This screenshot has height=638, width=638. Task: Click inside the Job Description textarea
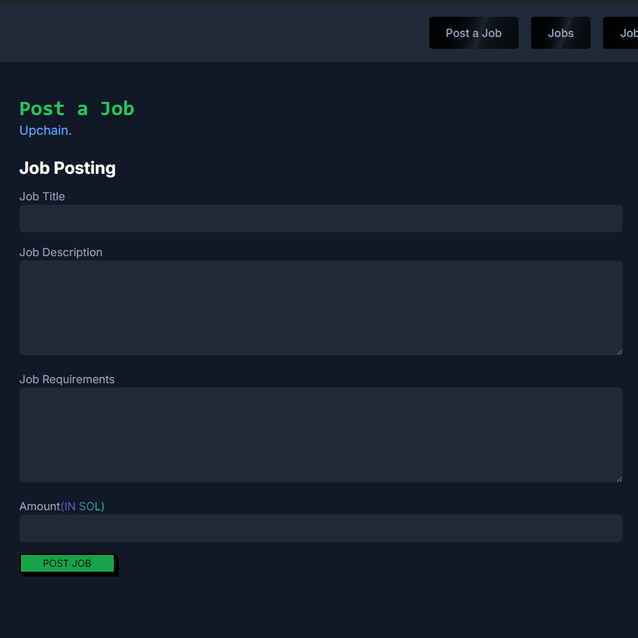tap(320, 307)
